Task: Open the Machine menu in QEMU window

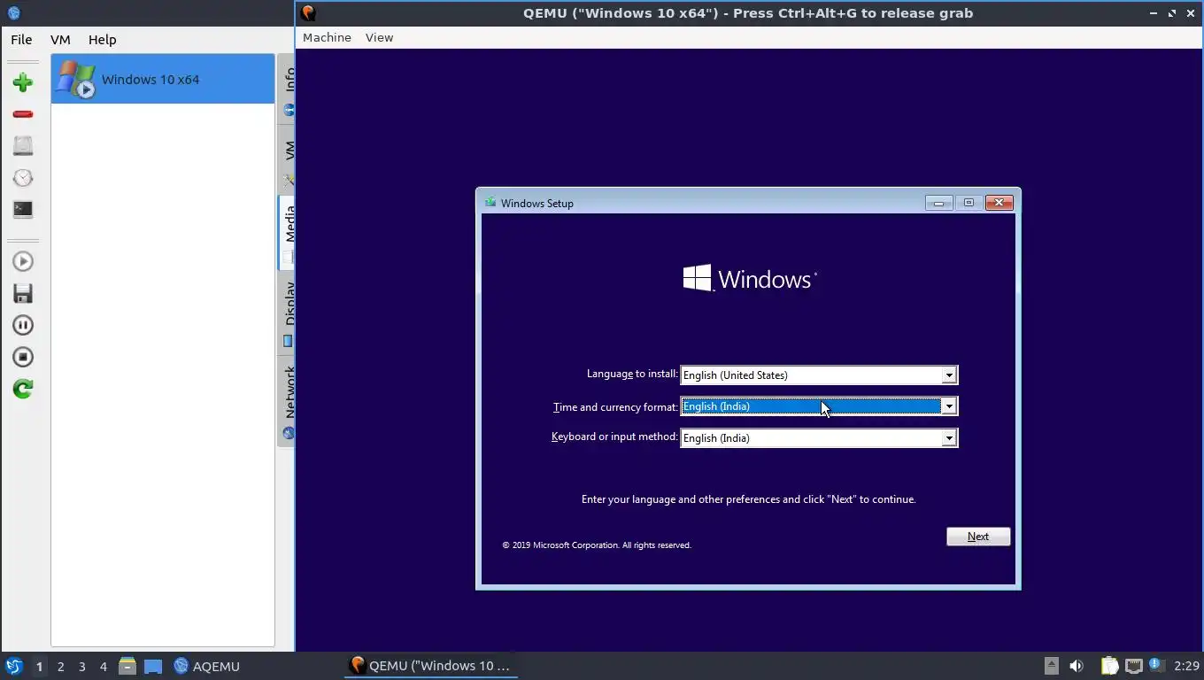Action: 327,37
